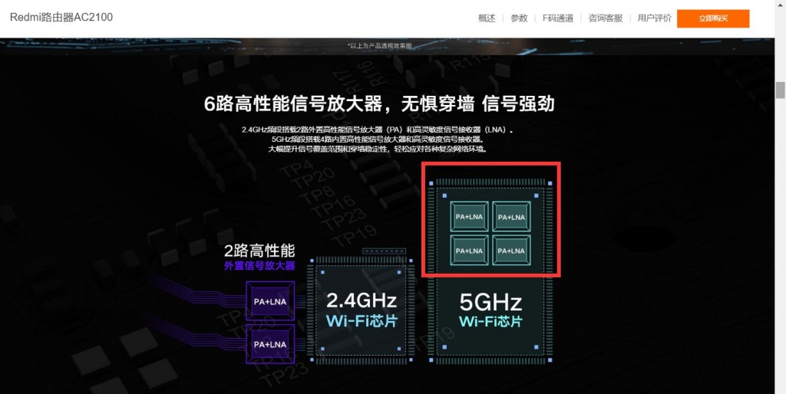Click the top-left PA+LNA block in 5GHz chip
The image size is (786, 394).
coord(468,217)
